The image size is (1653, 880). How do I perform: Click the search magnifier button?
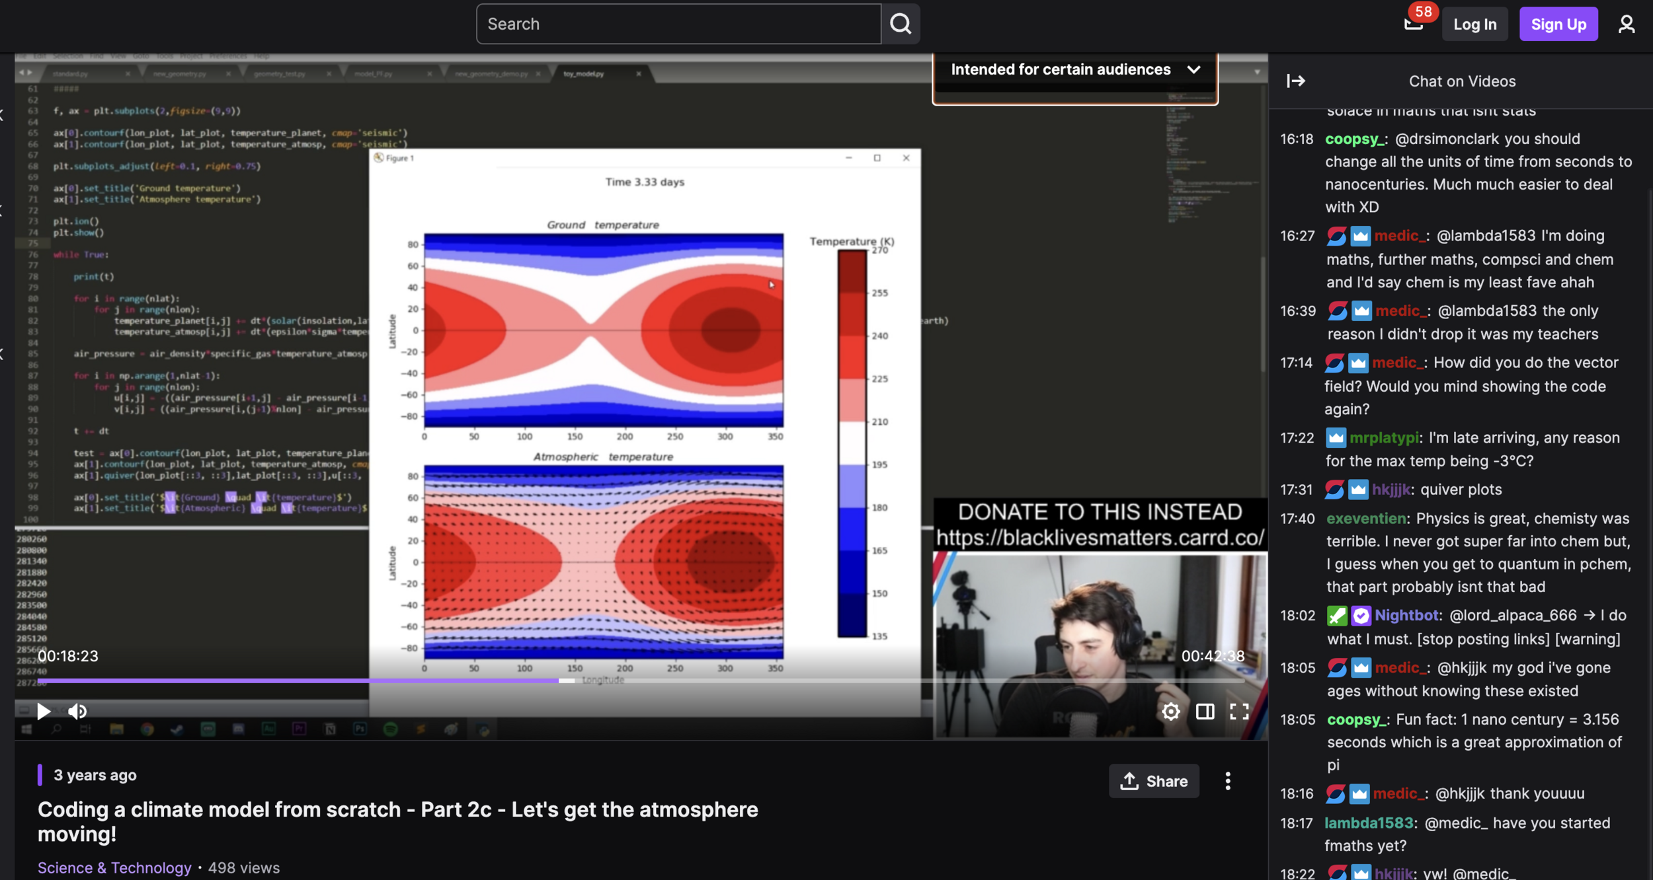pos(900,24)
